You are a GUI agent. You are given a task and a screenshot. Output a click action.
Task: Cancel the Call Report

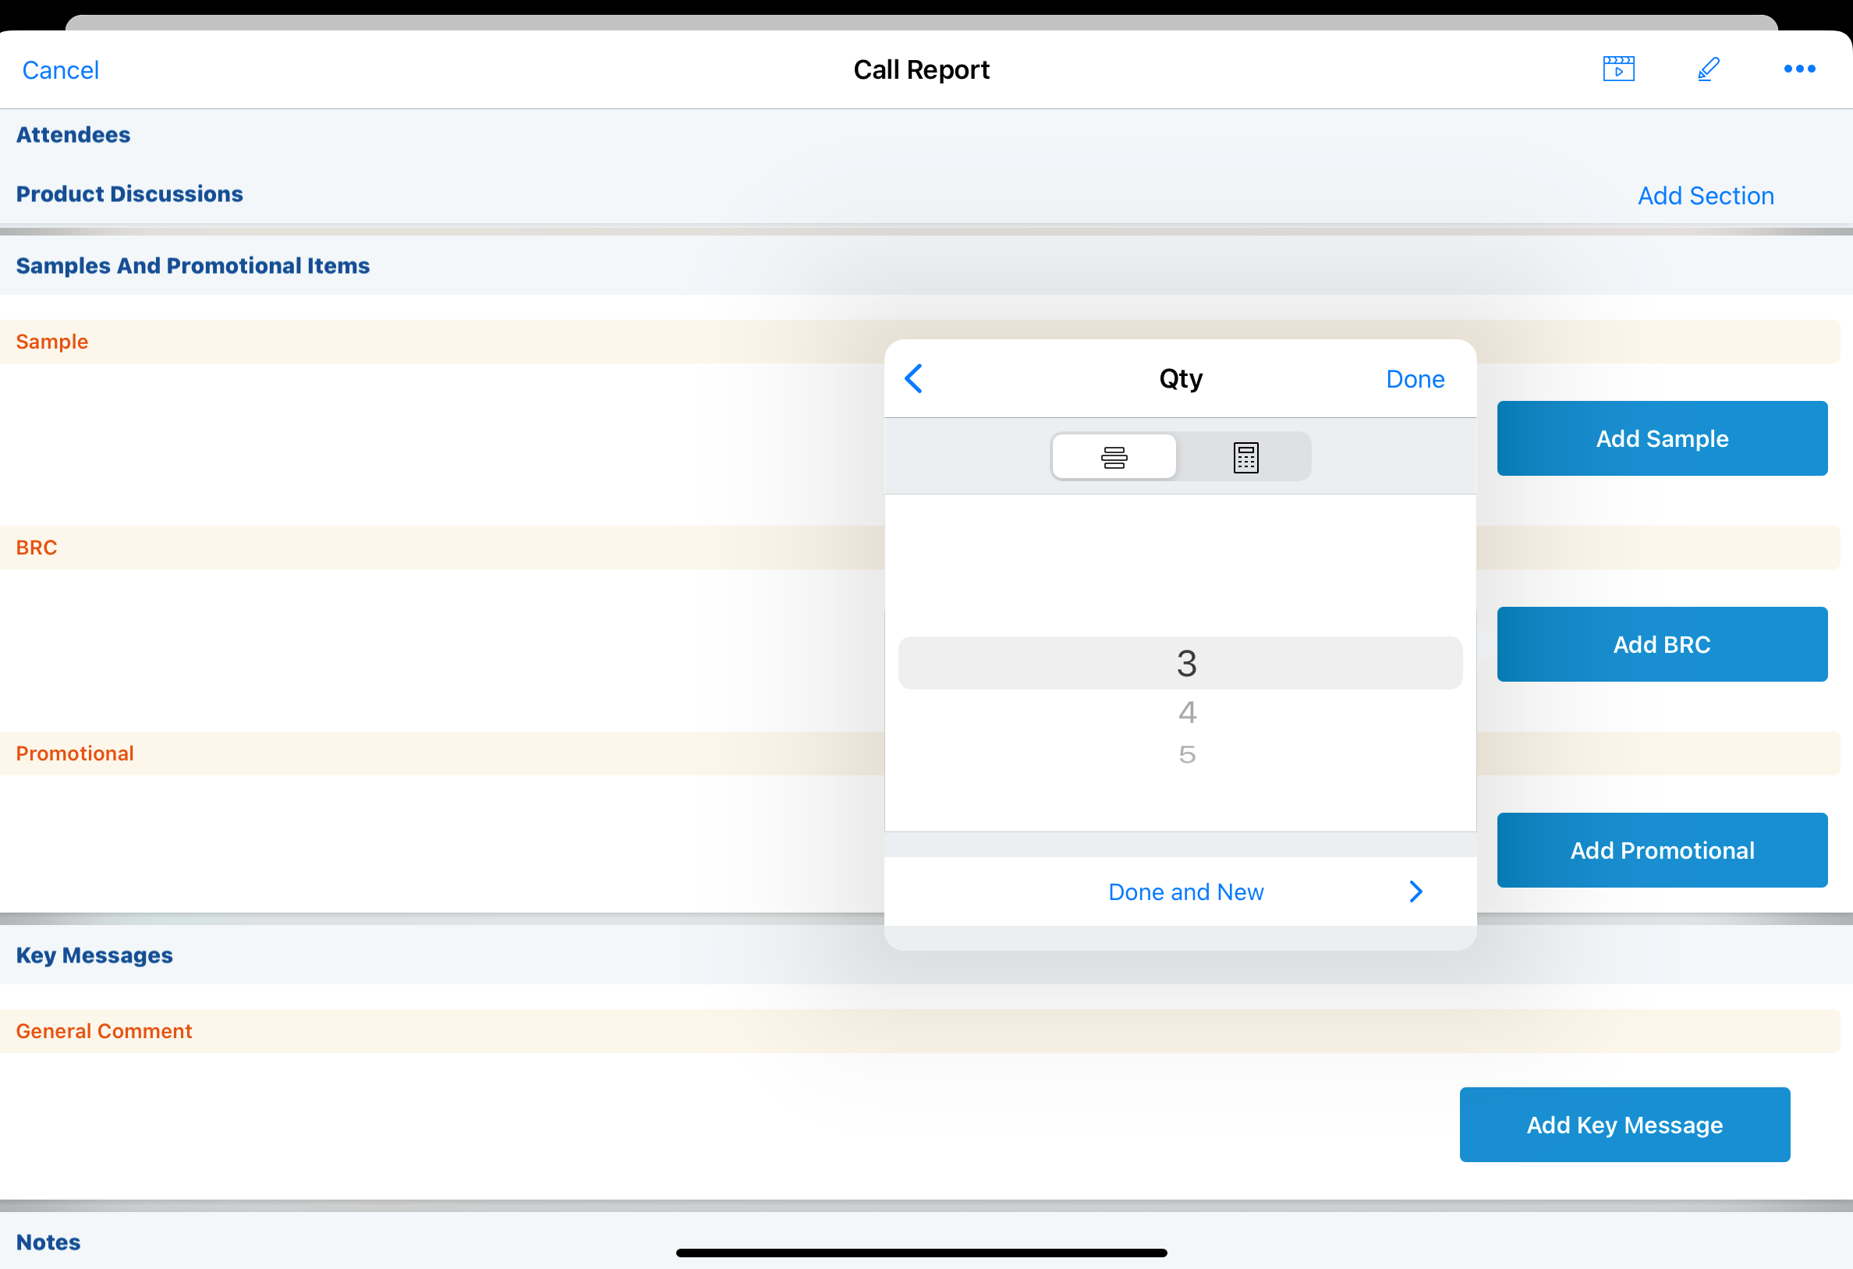tap(61, 70)
